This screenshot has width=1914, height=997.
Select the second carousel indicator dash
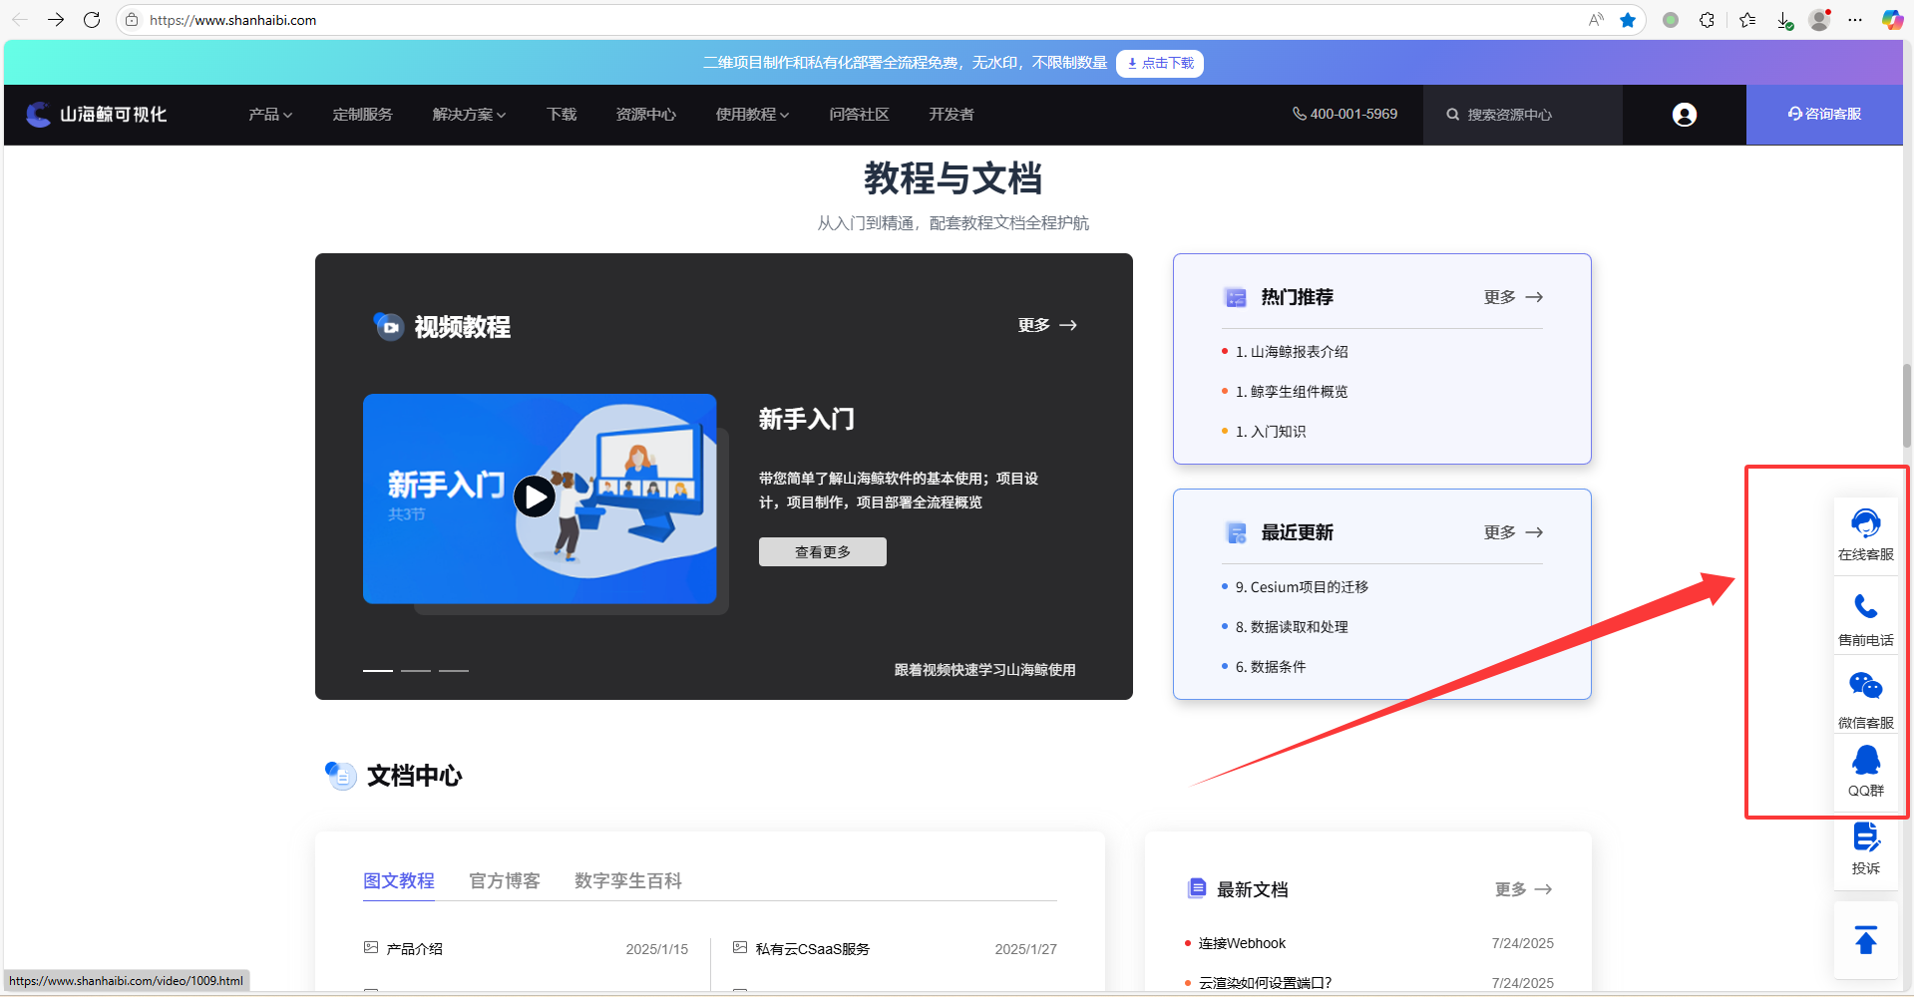(x=416, y=671)
